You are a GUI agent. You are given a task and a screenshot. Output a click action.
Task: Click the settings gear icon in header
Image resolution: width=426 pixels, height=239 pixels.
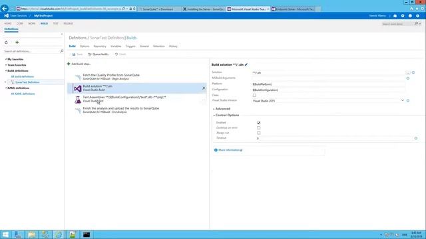point(403,16)
